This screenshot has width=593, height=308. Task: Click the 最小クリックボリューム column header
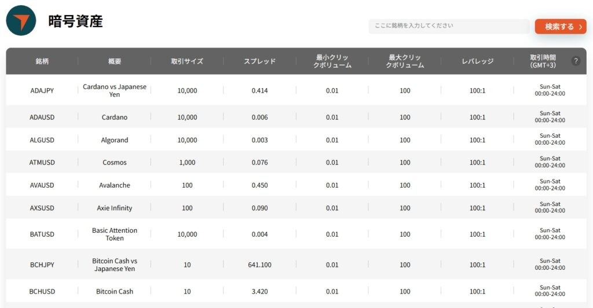332,61
